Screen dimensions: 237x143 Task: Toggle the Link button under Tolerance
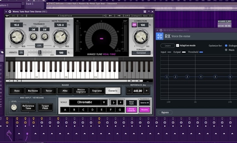point(39,45)
